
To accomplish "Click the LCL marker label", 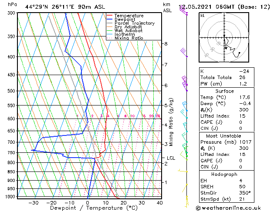I will point(171,158).
